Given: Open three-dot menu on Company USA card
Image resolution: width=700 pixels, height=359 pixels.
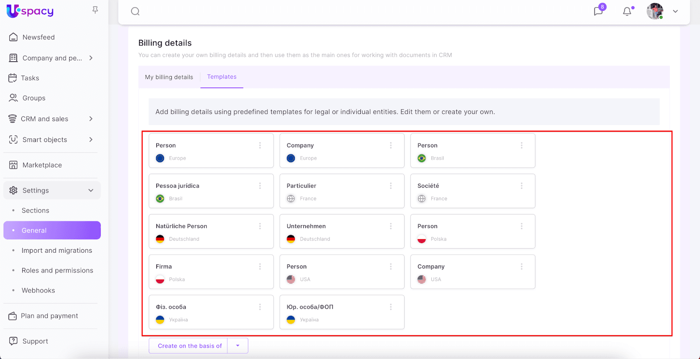Looking at the screenshot, I should 521,267.
